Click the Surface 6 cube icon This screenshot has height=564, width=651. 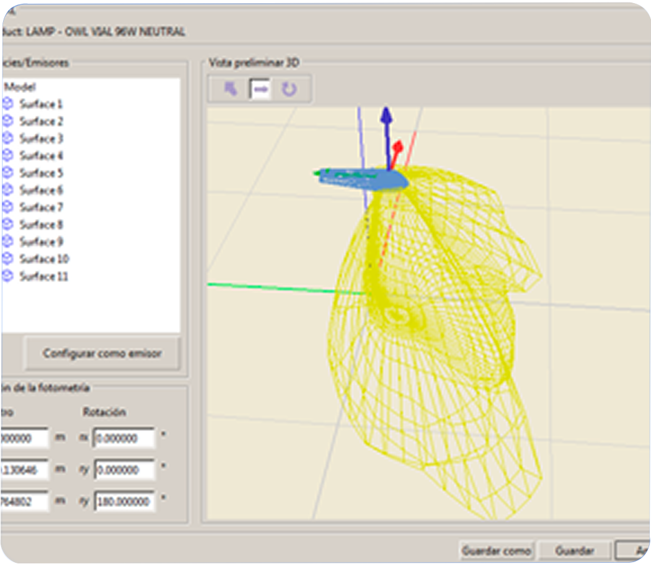coord(7,190)
